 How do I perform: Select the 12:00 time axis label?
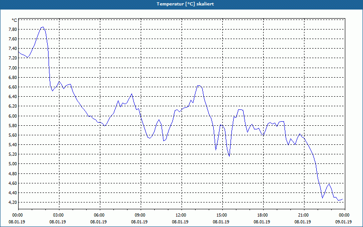pos(180,215)
